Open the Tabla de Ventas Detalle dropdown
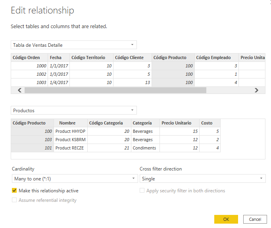271x228 pixels. [x=74, y=45]
